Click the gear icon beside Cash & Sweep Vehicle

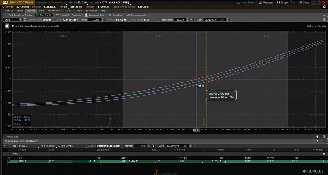324,7
